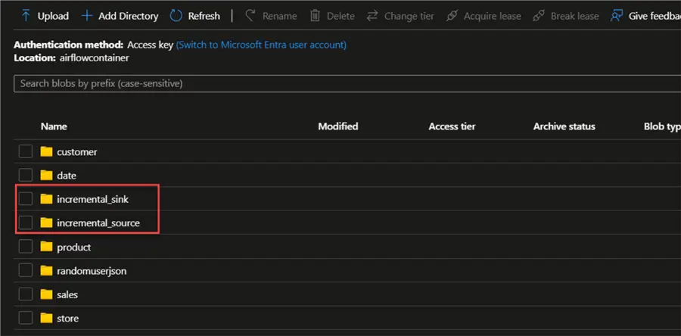681x336 pixels.
Task: Select the incremental_source checkbox
Action: tap(26, 222)
